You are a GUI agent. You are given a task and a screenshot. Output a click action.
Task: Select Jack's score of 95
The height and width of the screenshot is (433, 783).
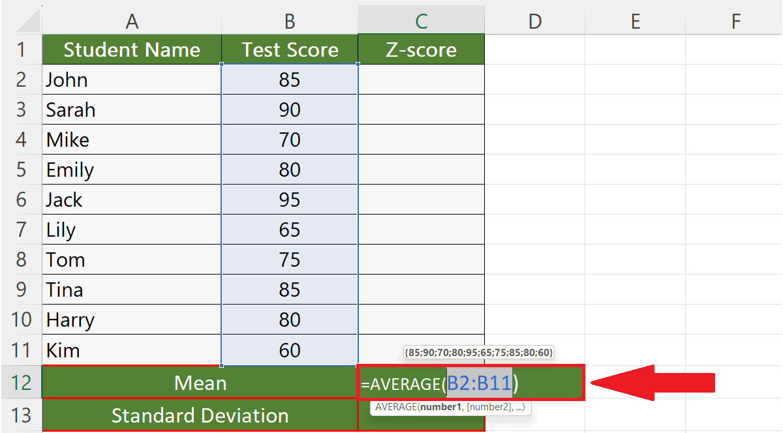coord(290,200)
